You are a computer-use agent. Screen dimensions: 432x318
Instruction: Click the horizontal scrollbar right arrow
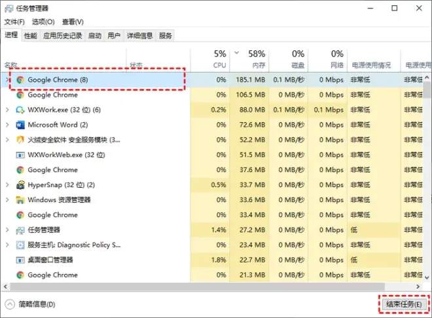point(418,287)
